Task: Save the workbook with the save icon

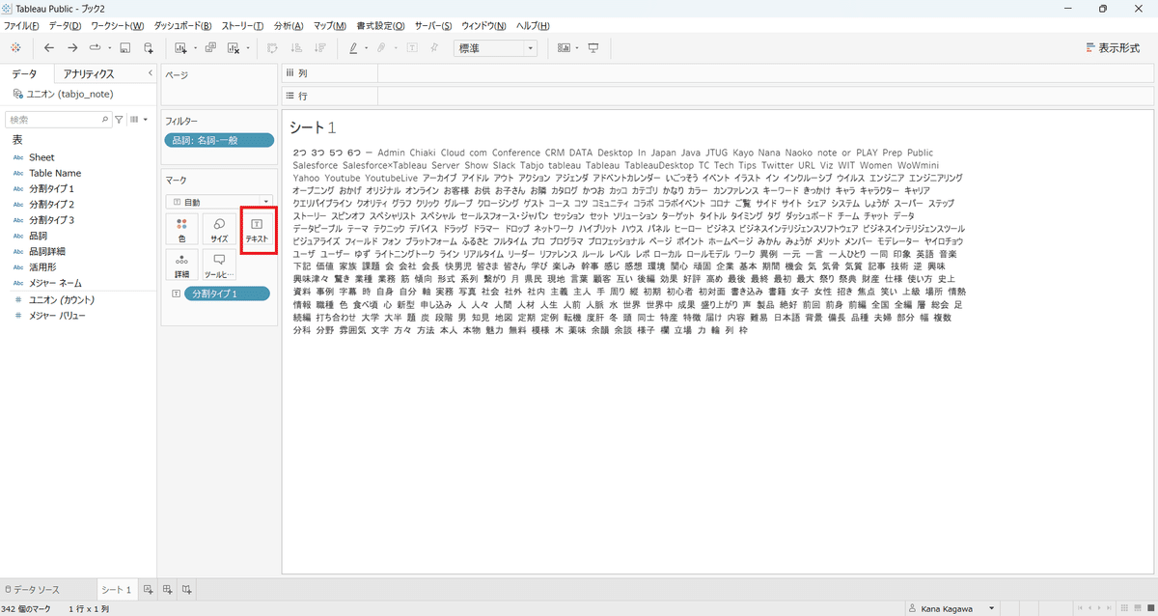Action: click(124, 48)
